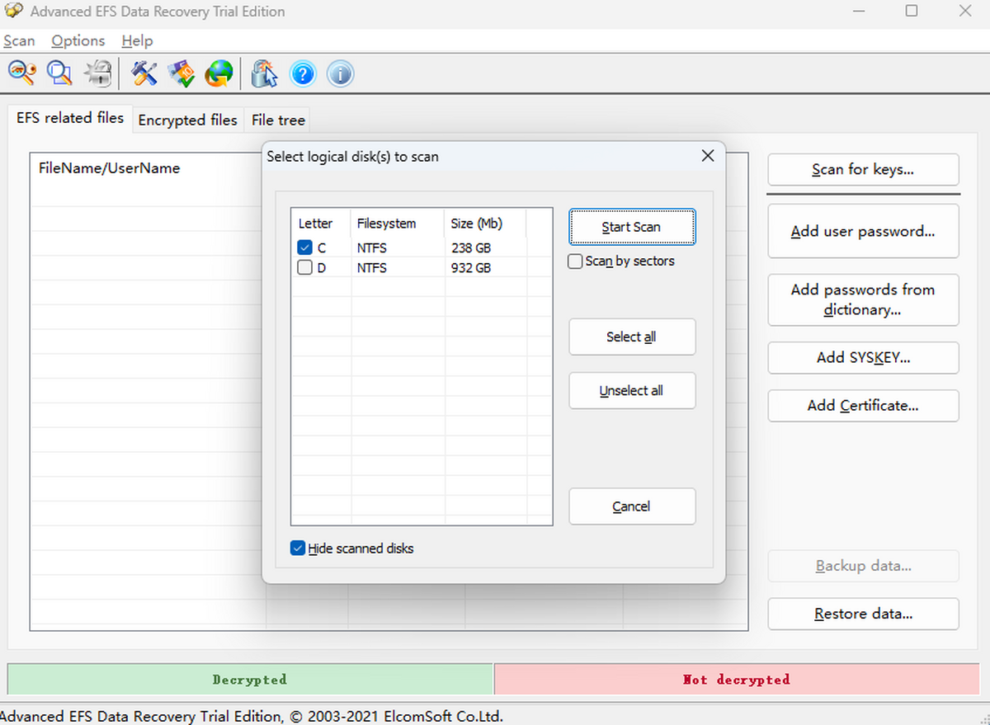Viewport: 990px width, 725px height.
Task: Click the 238 GB size cell
Action: pos(471,247)
